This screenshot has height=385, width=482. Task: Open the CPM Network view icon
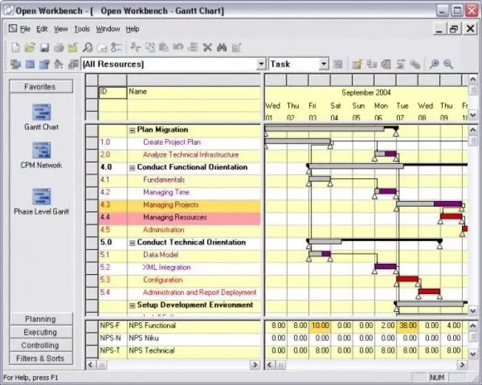41,150
